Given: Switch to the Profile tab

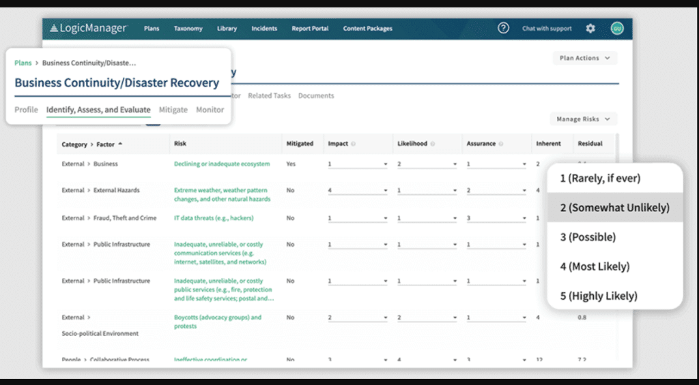Looking at the screenshot, I should (x=27, y=110).
